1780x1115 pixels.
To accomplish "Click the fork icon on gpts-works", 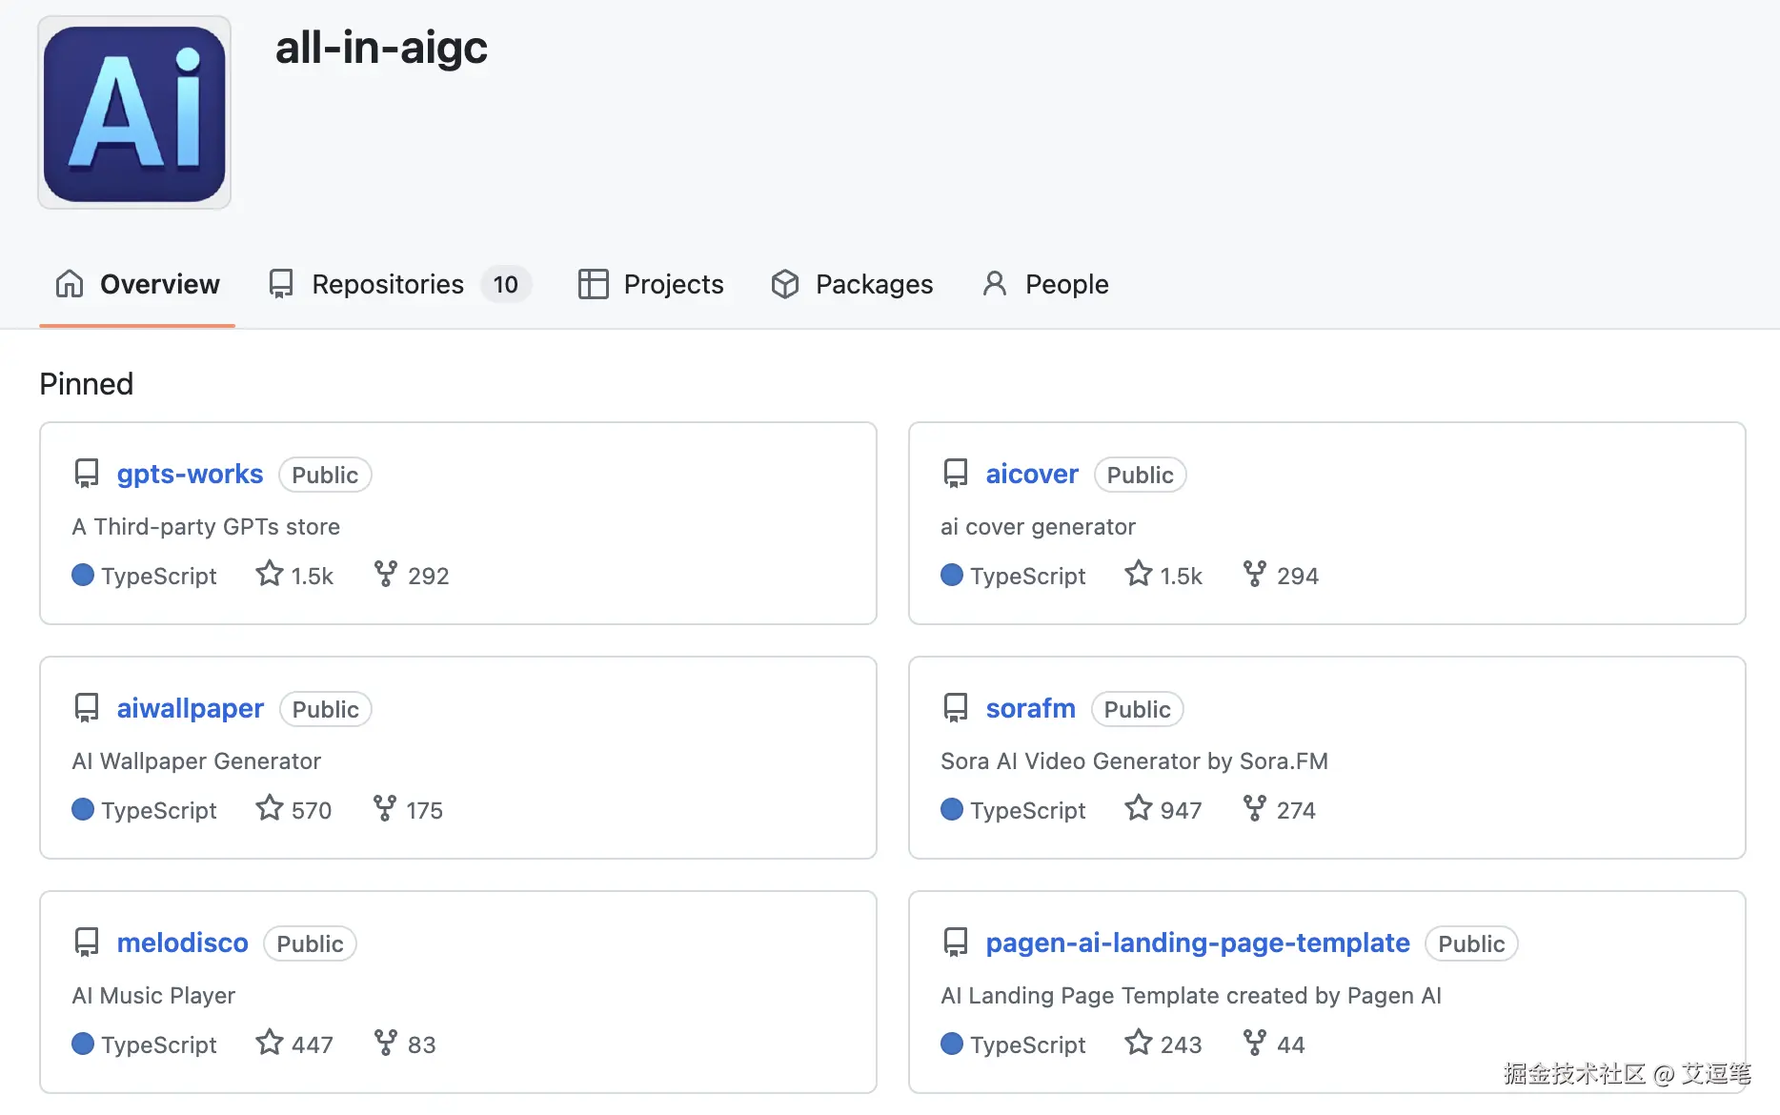I will [386, 574].
